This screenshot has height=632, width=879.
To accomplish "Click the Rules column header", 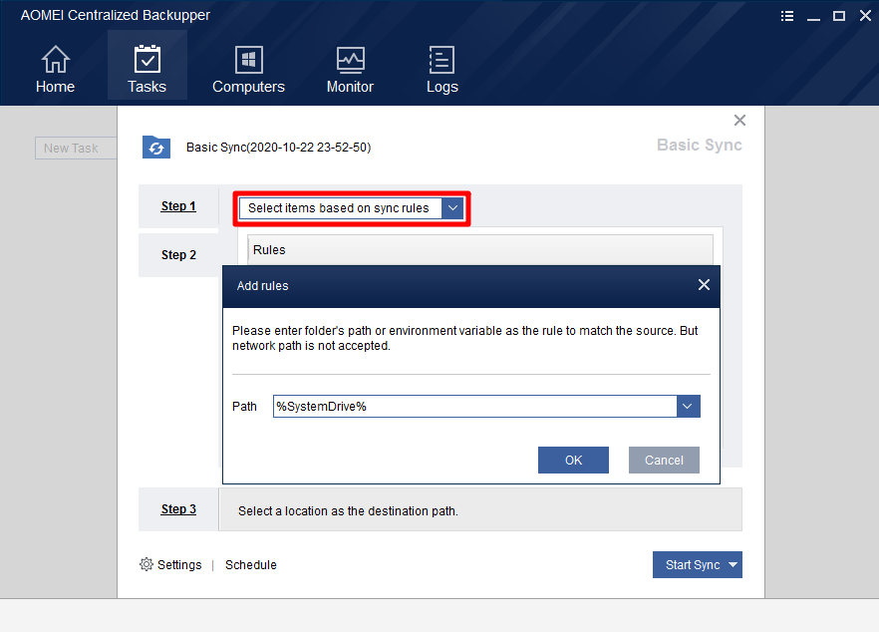I will click(x=480, y=249).
